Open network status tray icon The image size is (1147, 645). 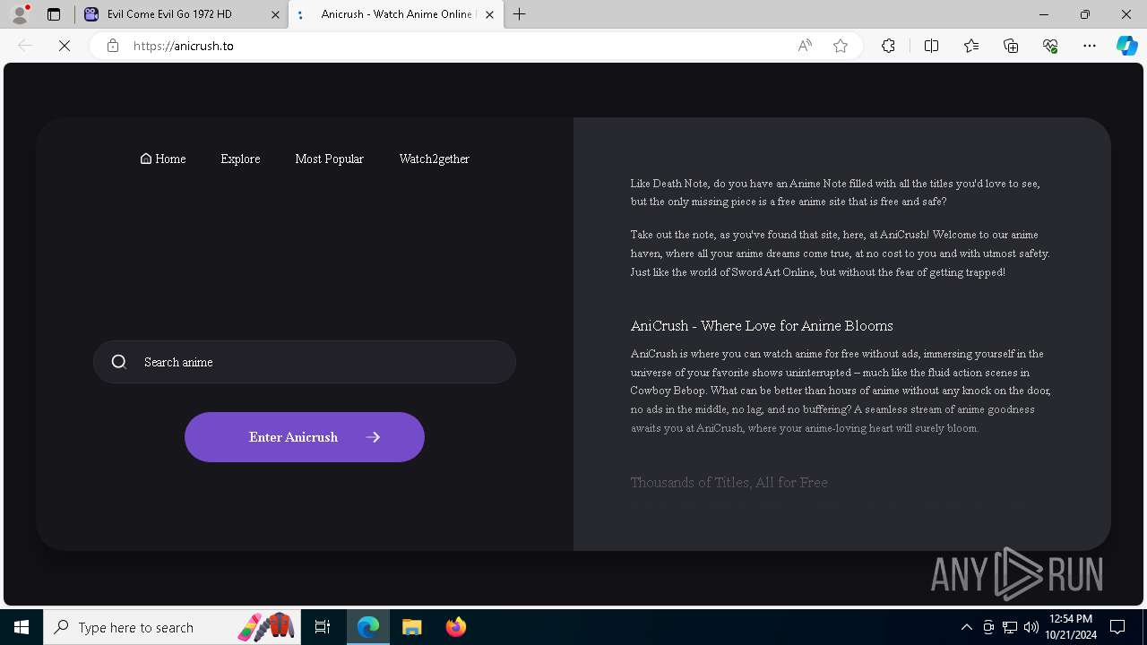[x=1010, y=627]
